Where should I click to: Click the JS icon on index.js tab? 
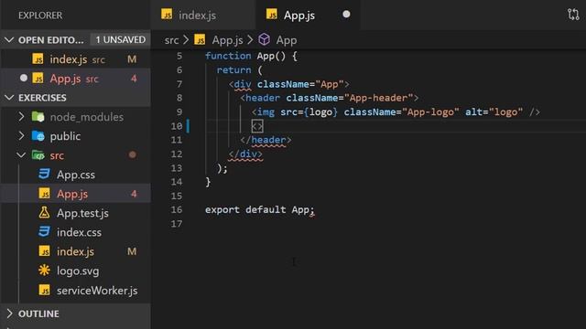click(167, 15)
